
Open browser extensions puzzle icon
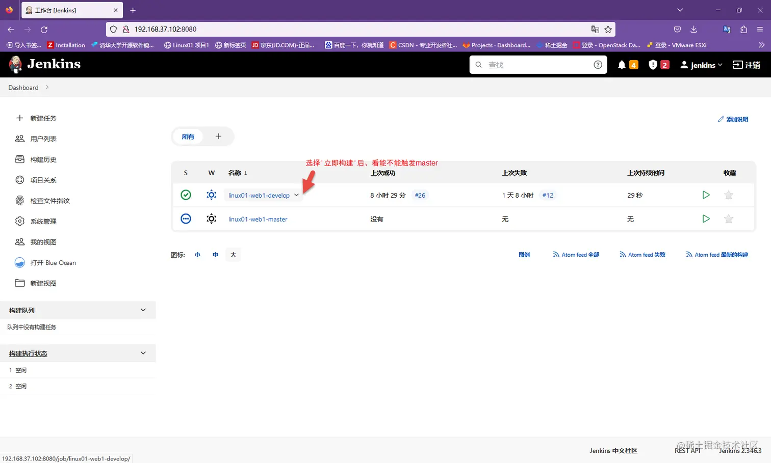tap(743, 30)
